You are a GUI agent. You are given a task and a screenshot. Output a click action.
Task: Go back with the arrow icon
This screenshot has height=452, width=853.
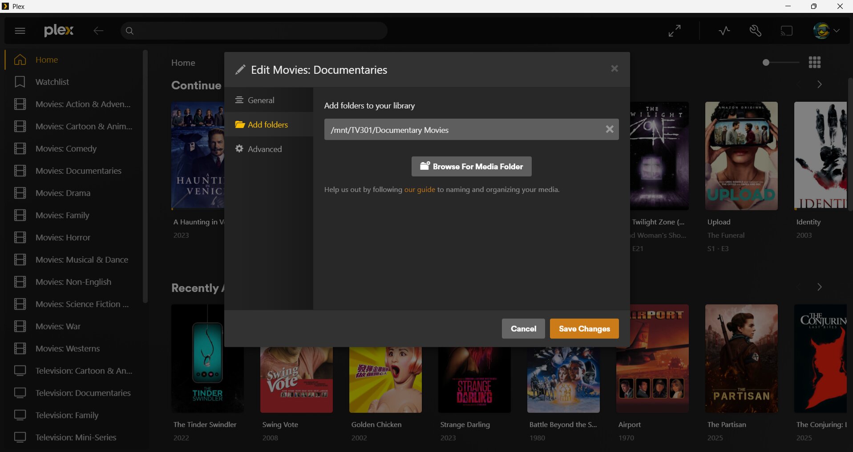(98, 31)
